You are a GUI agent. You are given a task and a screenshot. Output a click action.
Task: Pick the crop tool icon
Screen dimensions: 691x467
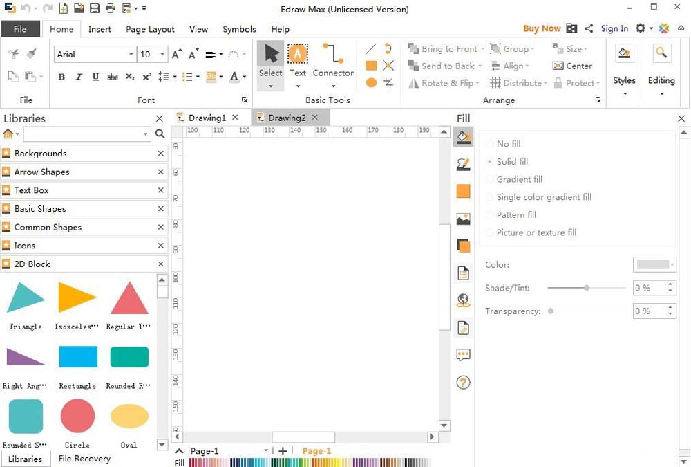pyautogui.click(x=388, y=83)
